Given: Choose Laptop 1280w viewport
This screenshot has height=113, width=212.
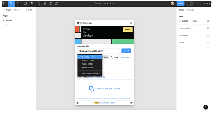Looking at the screenshot, I should [x=90, y=61].
